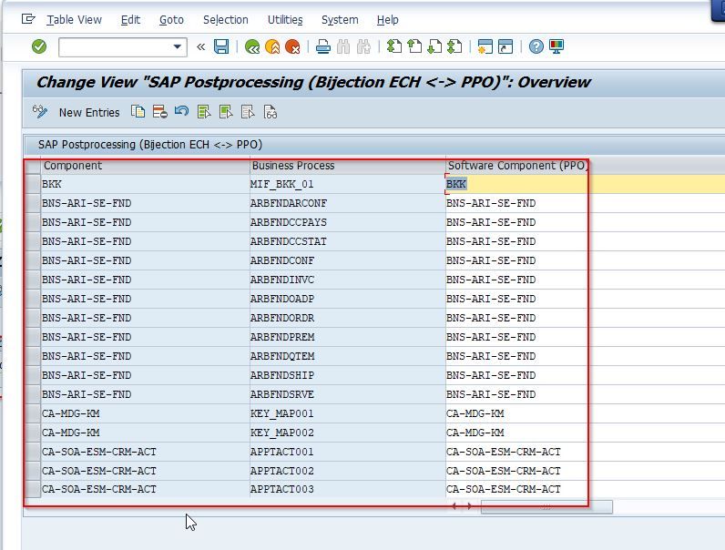This screenshot has height=550, width=725.
Task: Select row marker for KEY_MAP001
Action: (x=33, y=413)
